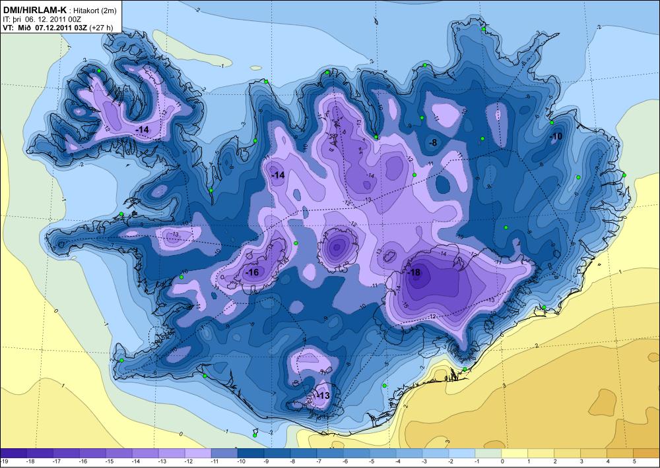Pick legend swatch between -19 and -18
Screen dimensions: 660x468
[14, 453]
